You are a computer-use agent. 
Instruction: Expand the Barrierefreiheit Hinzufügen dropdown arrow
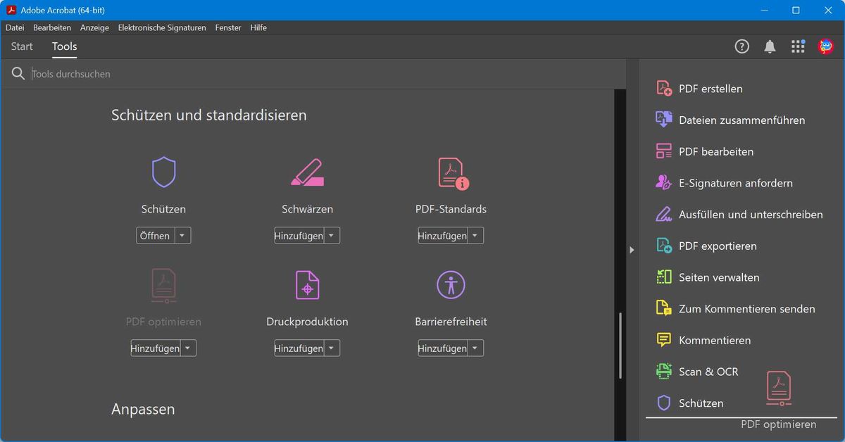475,348
